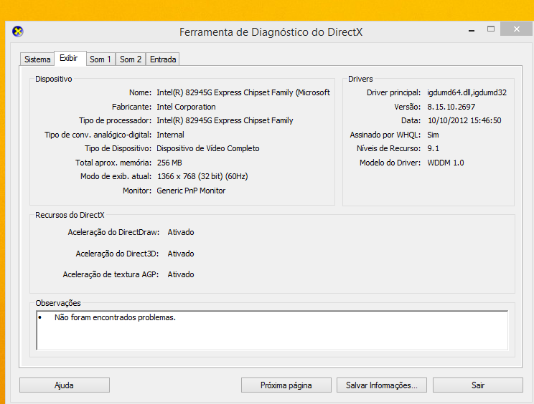534x404 pixels.
Task: Click the window title 'Ferramenta de Diagnóstico do DirectX'
Action: [x=271, y=32]
